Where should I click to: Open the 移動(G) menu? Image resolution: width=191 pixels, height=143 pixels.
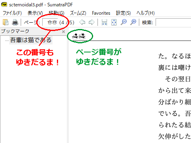[x=57, y=13]
